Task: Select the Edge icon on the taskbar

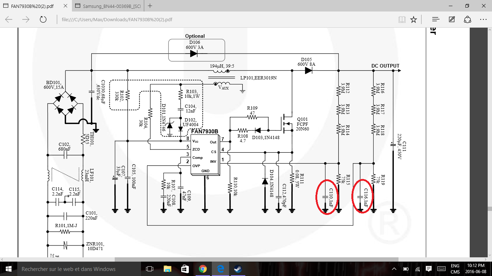Action: [x=220, y=269]
